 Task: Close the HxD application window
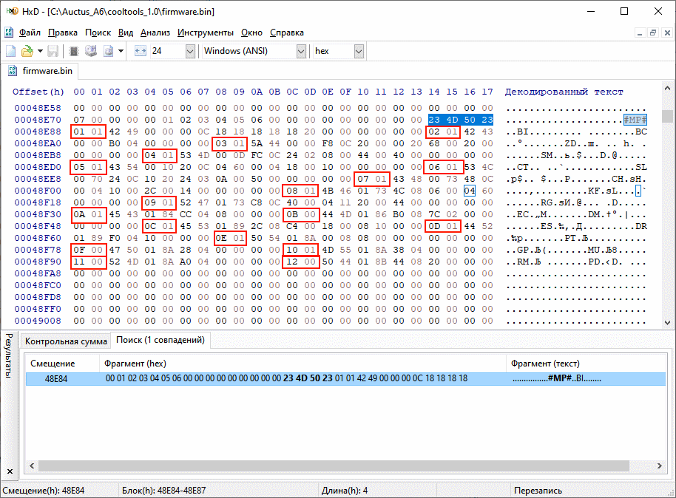click(658, 11)
